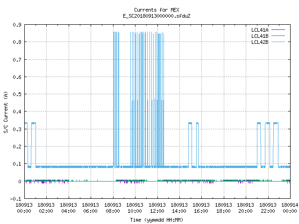
Task: Select the LCL42B legend label
Action: (260, 42)
